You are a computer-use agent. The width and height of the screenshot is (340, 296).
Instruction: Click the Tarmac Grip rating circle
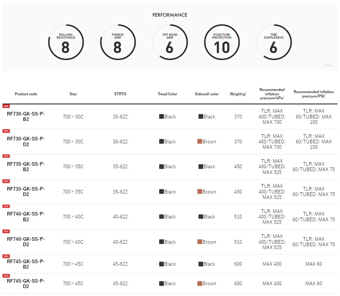118,42
